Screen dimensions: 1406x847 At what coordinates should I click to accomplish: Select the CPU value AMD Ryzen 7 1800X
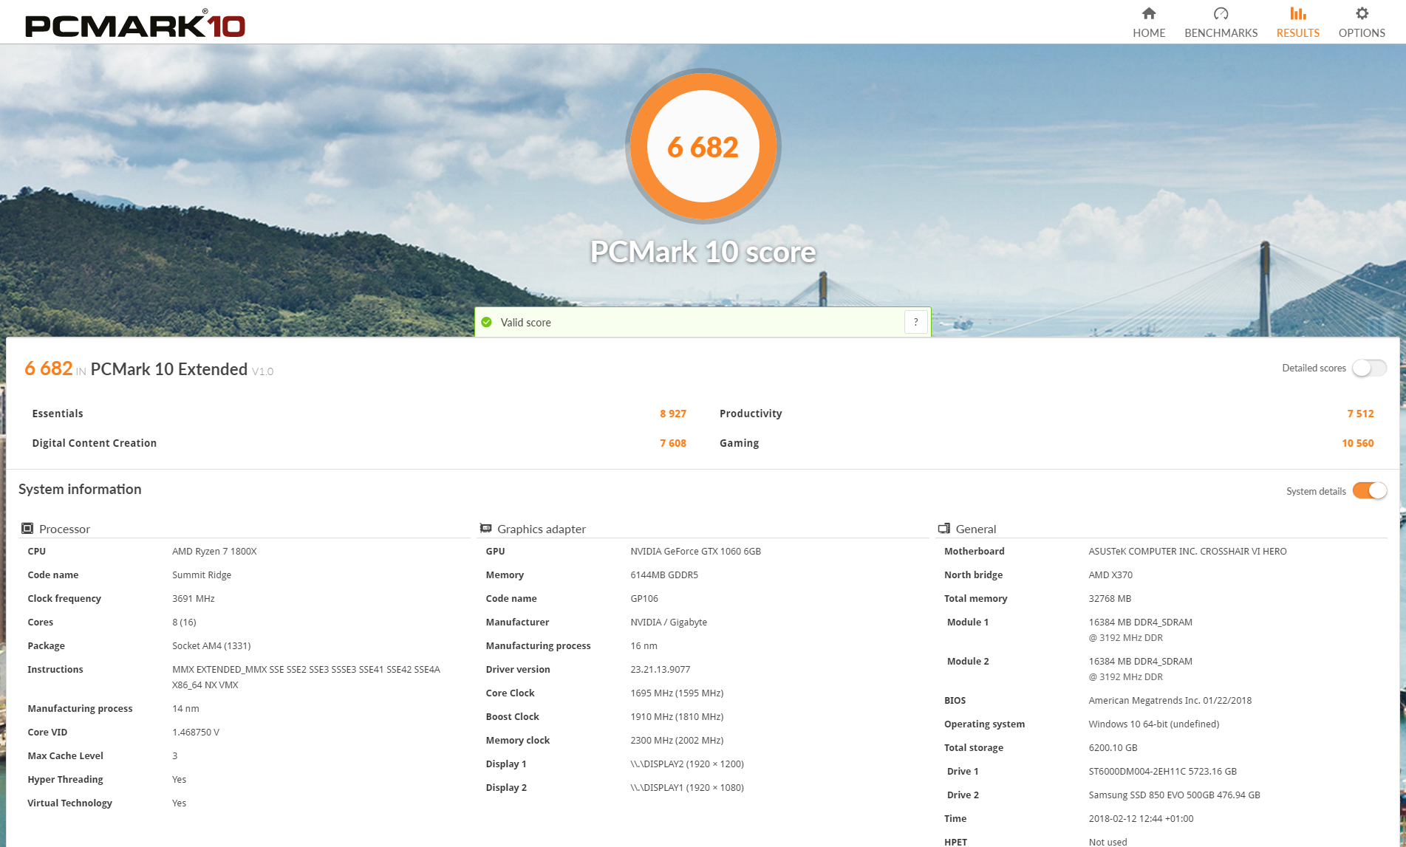coord(214,552)
